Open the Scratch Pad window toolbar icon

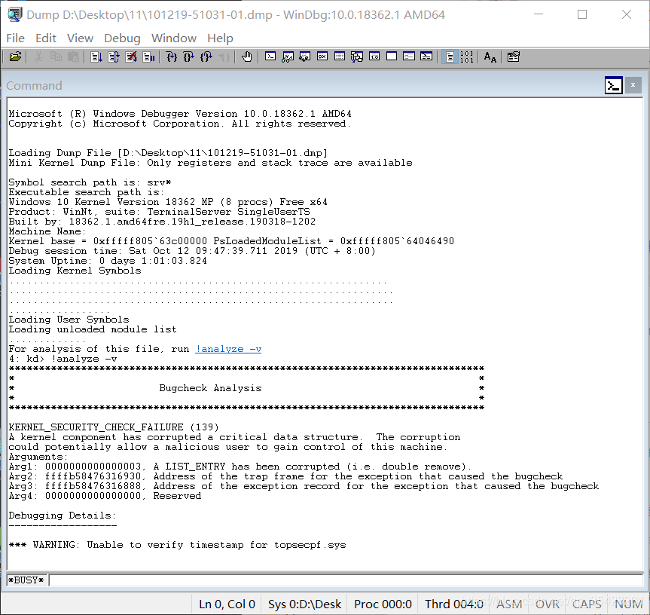tap(392, 57)
